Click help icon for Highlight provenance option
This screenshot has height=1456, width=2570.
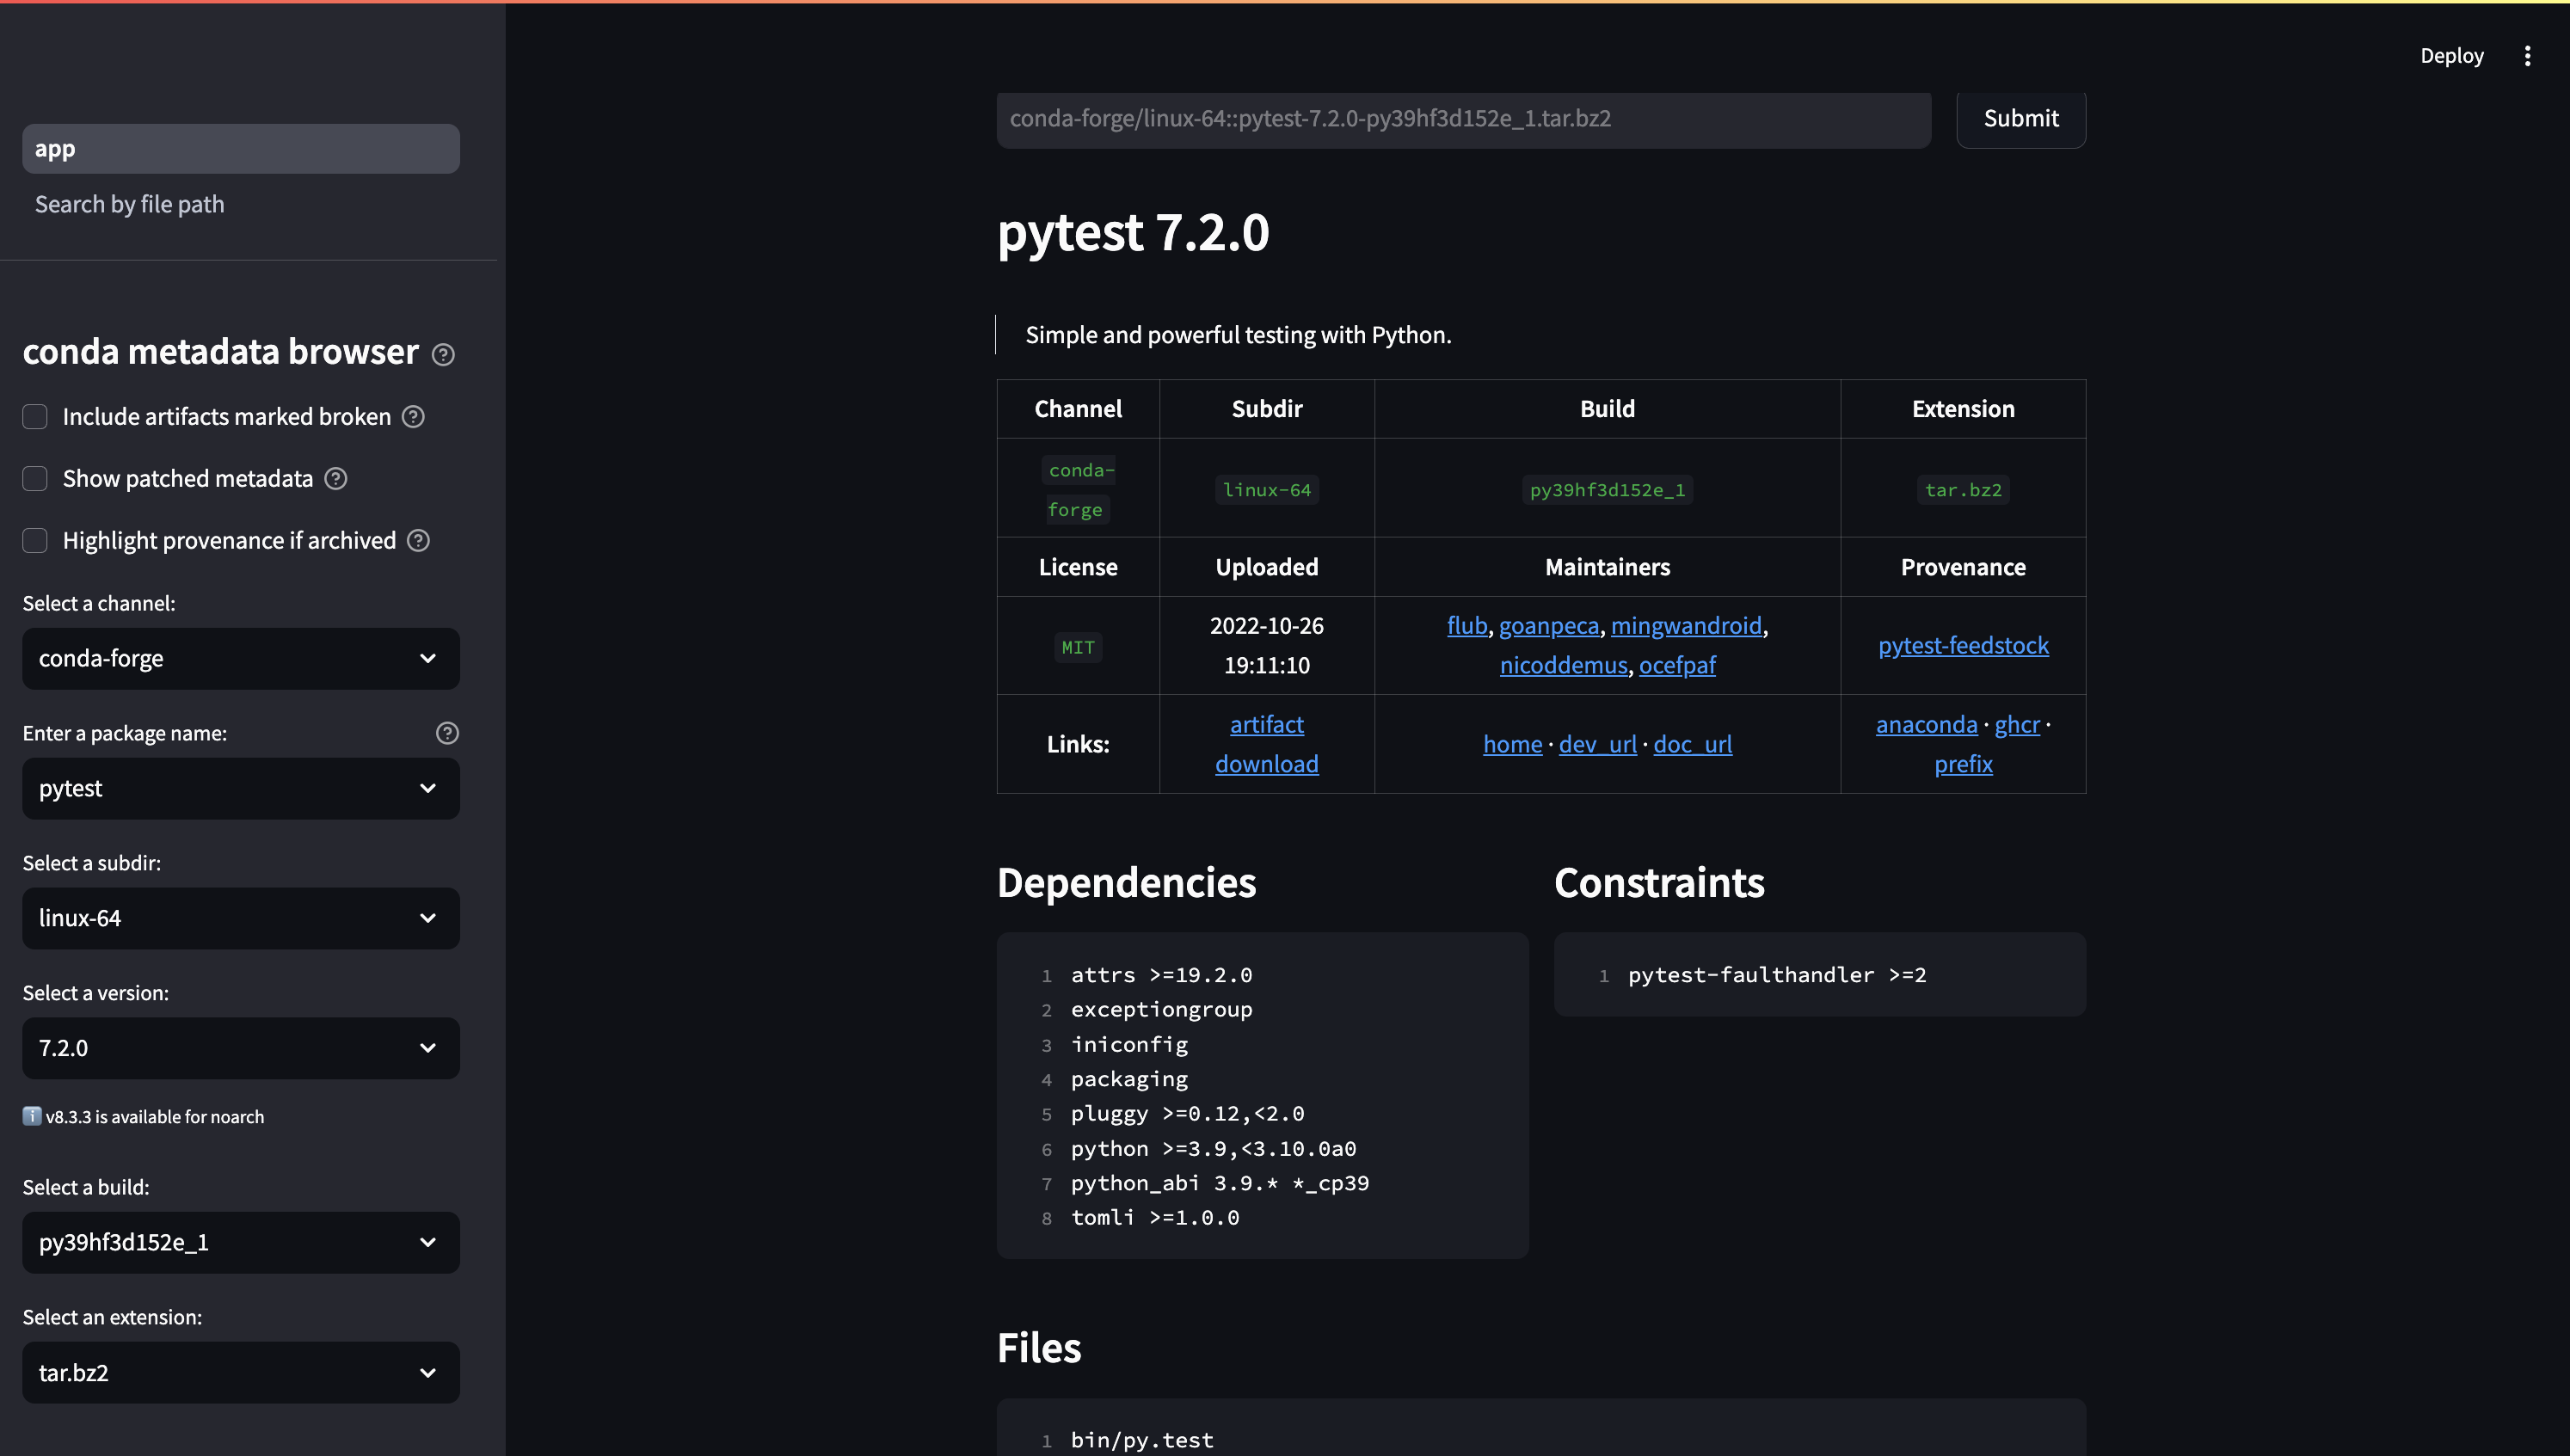(419, 541)
